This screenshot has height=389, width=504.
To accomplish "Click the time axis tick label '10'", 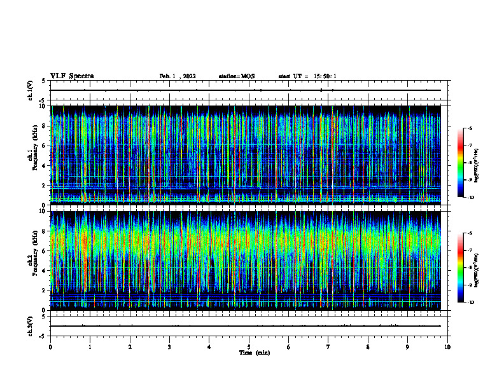I will click(x=447, y=347).
